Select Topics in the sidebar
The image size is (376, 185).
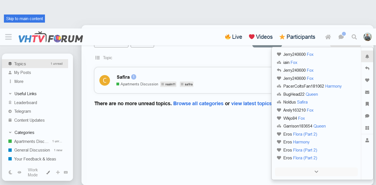[20, 64]
